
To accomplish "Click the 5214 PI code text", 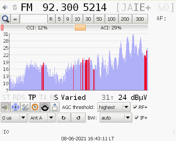I will (95, 7).
